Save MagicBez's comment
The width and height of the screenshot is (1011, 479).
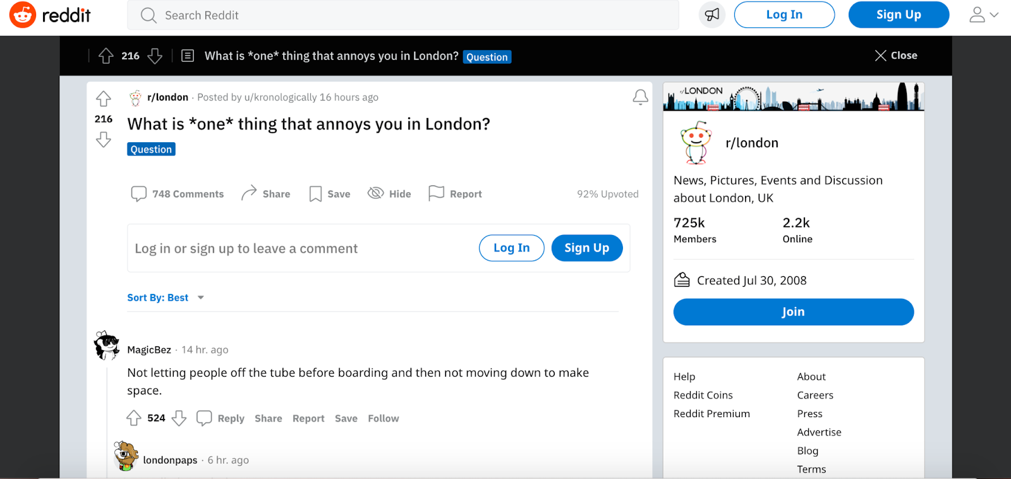click(x=346, y=418)
